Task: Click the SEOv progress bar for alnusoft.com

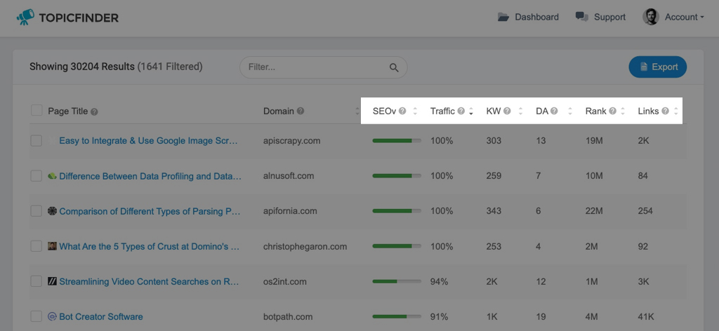Action: pos(397,176)
